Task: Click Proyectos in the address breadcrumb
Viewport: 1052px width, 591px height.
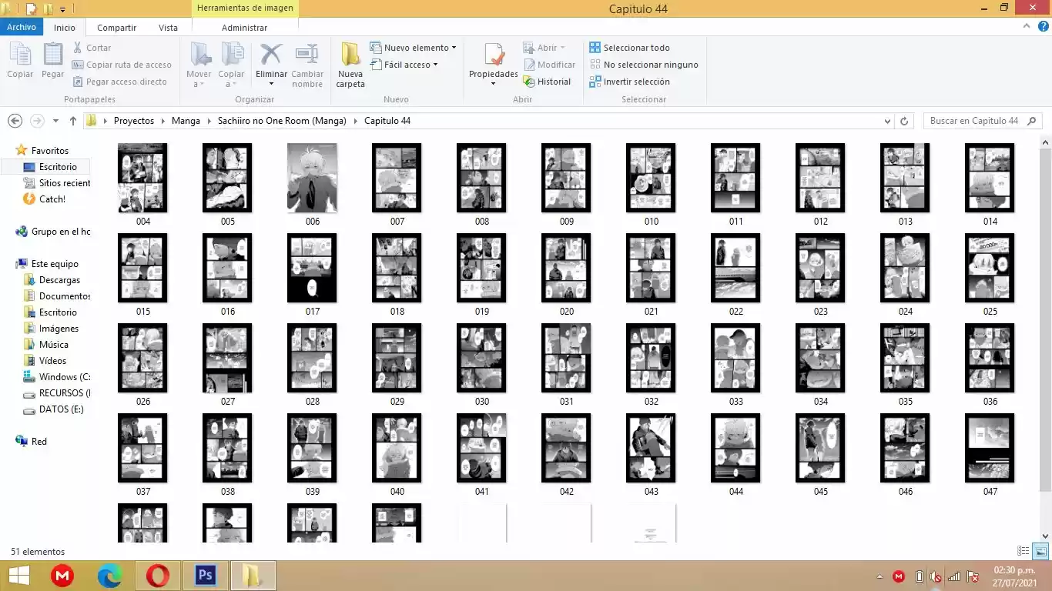Action: pos(134,121)
